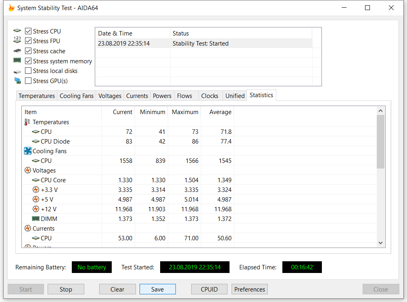This screenshot has height=302, width=407.
Task: Click the Maximum column header
Action: [x=184, y=112]
